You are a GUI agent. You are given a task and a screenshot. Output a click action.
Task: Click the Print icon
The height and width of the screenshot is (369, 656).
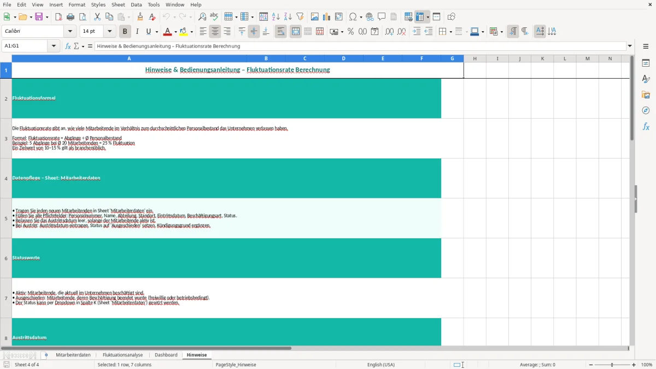point(71,17)
